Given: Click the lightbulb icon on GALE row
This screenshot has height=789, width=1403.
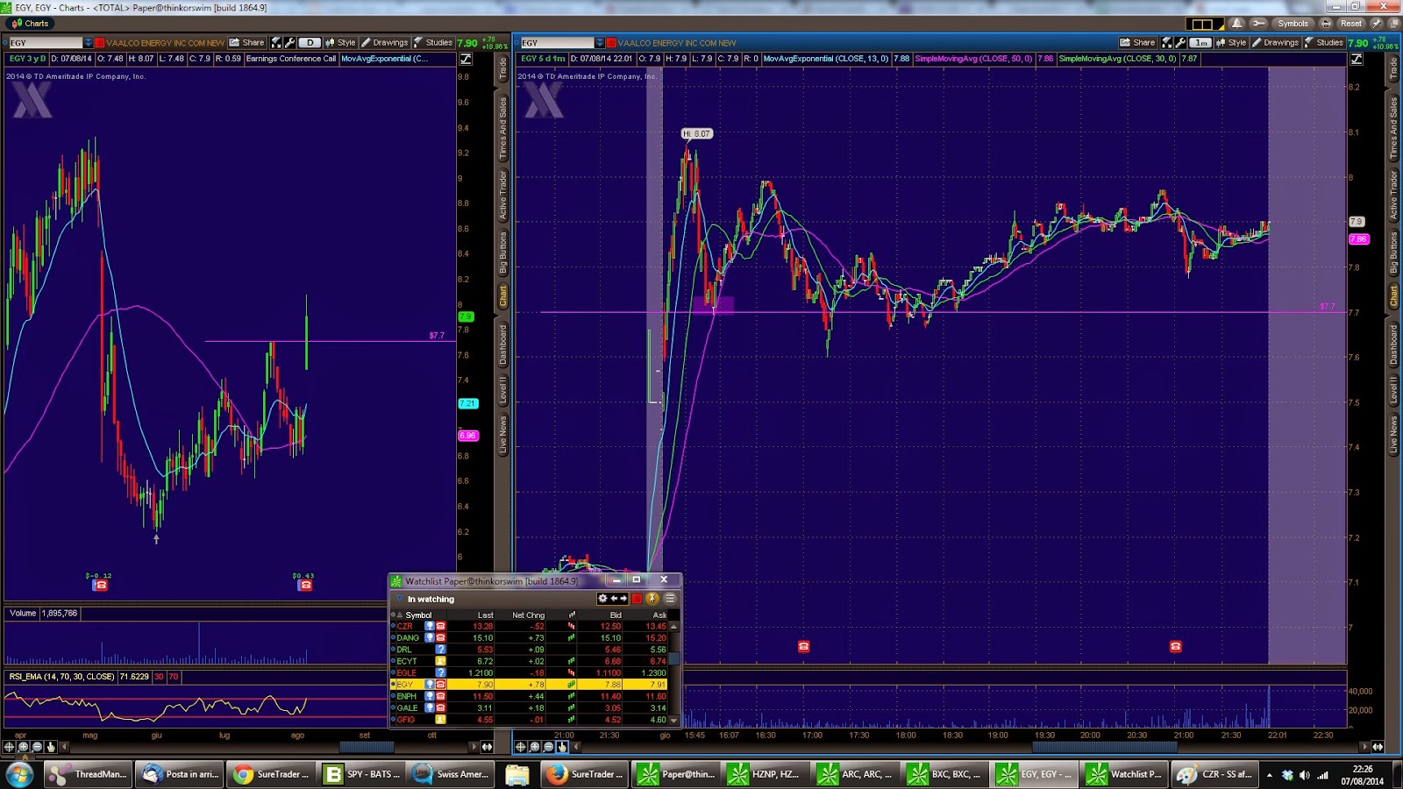Looking at the screenshot, I should tap(430, 707).
